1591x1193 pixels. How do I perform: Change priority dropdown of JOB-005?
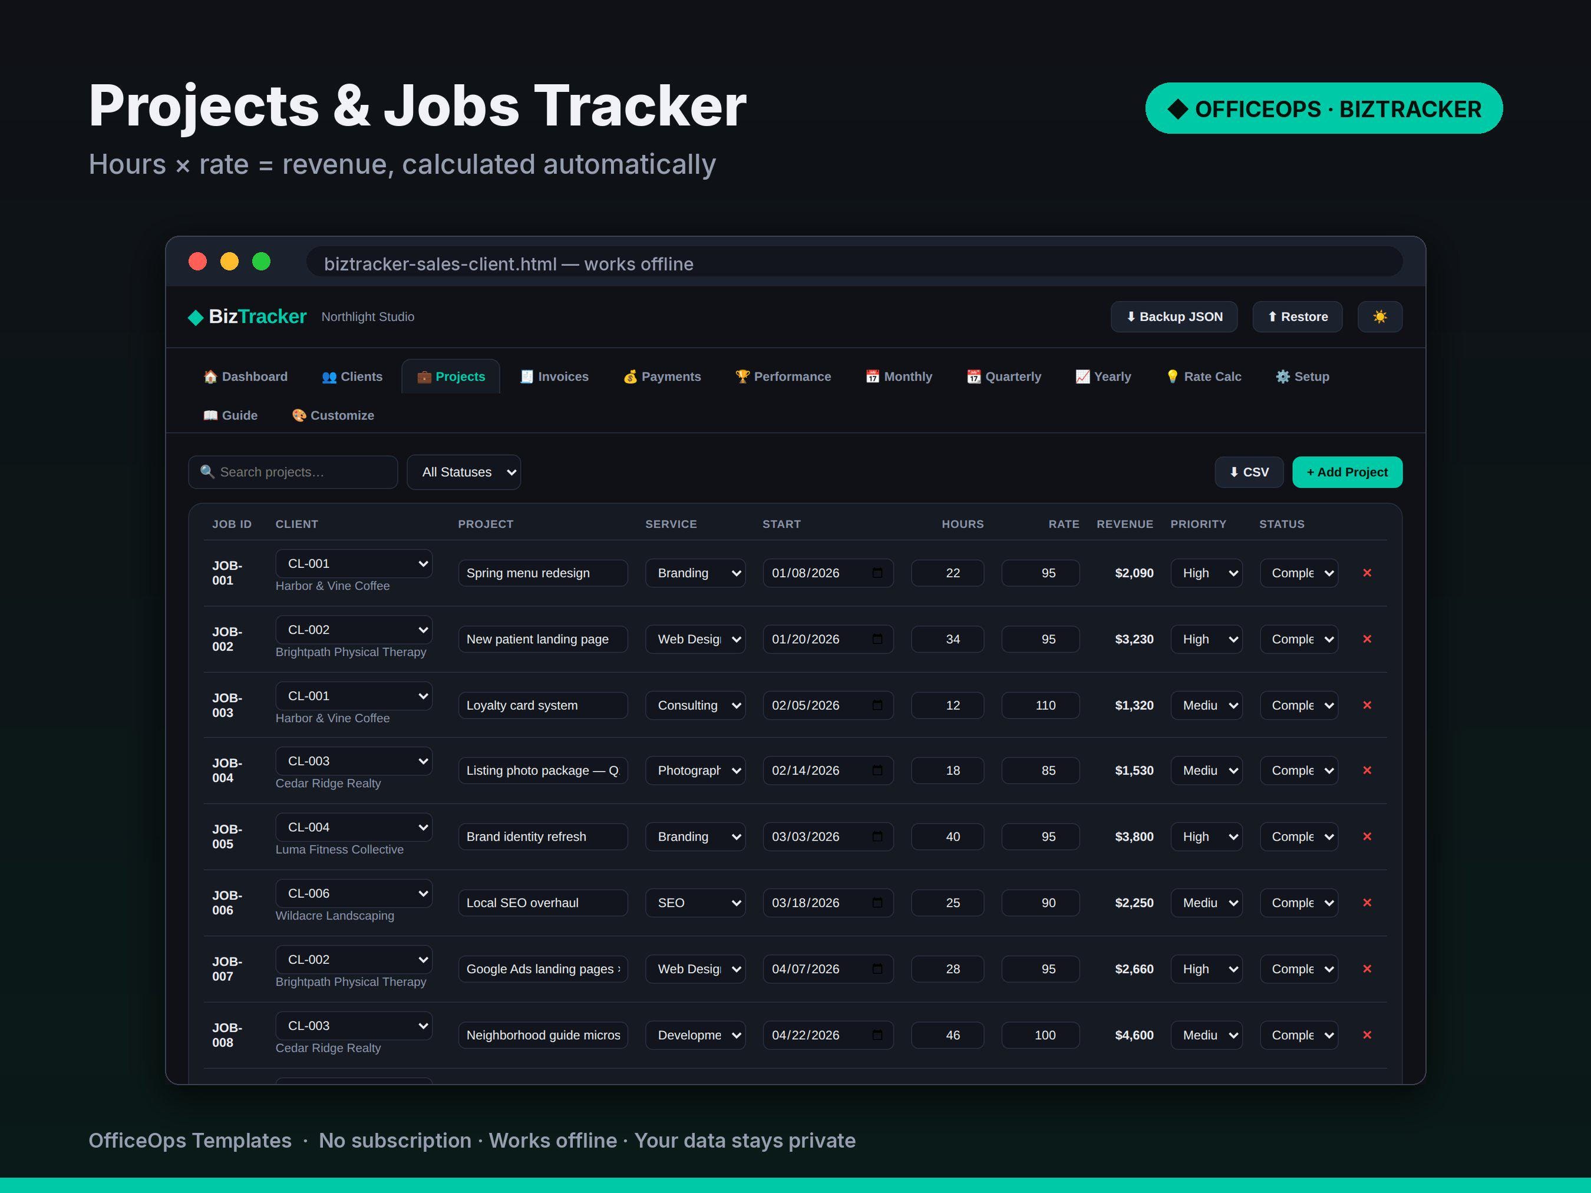[1206, 837]
